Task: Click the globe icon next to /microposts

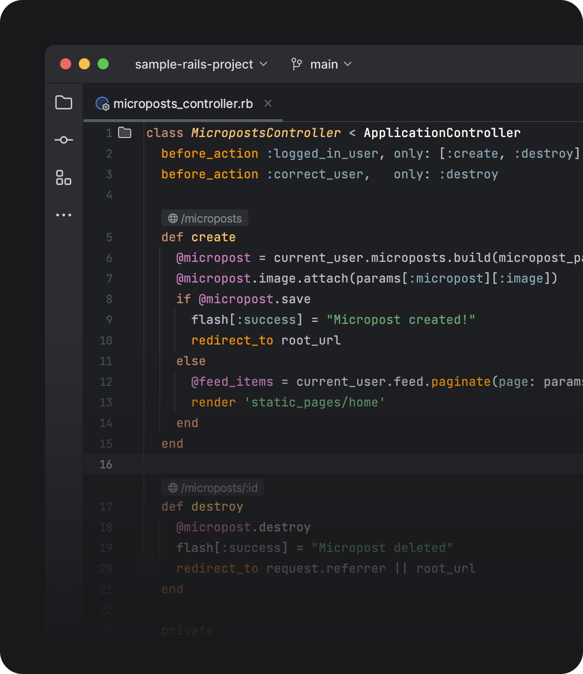Action: [x=173, y=218]
